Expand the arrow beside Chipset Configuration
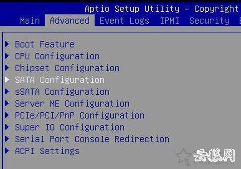Viewport: 241px width, 169px height. coord(7,68)
